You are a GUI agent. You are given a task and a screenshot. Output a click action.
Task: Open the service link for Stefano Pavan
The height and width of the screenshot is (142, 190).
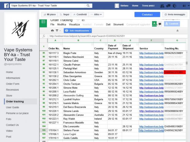(151, 130)
